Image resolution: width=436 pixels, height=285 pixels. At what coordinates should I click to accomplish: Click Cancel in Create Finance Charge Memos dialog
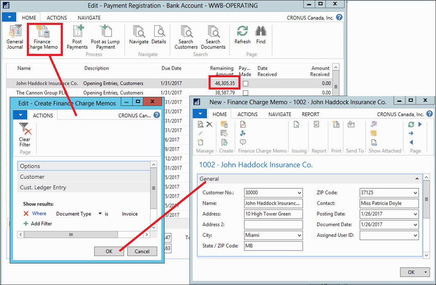point(142,251)
